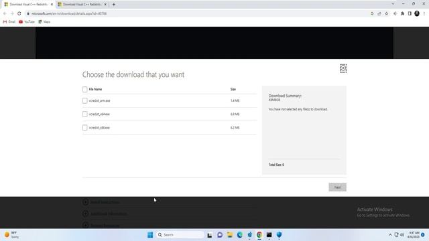Screen dimensions: 429x241
Task: Open the shield security app on the taskbar
Action: pyautogui.click(x=279, y=235)
